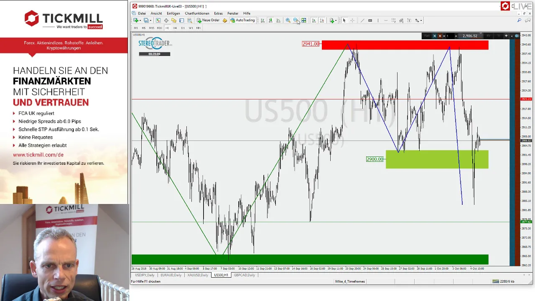
Task: Select the cursor arrow tool
Action: coord(344,20)
